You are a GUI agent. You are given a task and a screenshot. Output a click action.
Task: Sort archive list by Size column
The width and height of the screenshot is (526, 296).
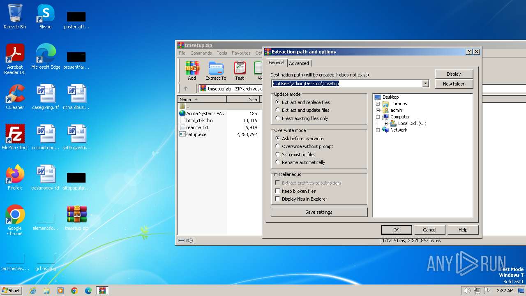pyautogui.click(x=243, y=99)
